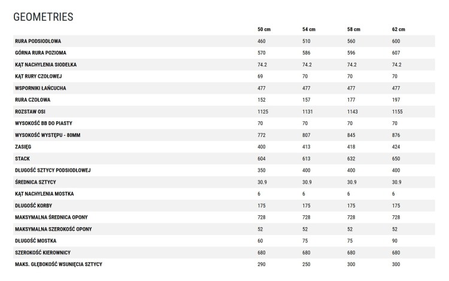
Task: Select the 50 cm column header
Action: 264,29
